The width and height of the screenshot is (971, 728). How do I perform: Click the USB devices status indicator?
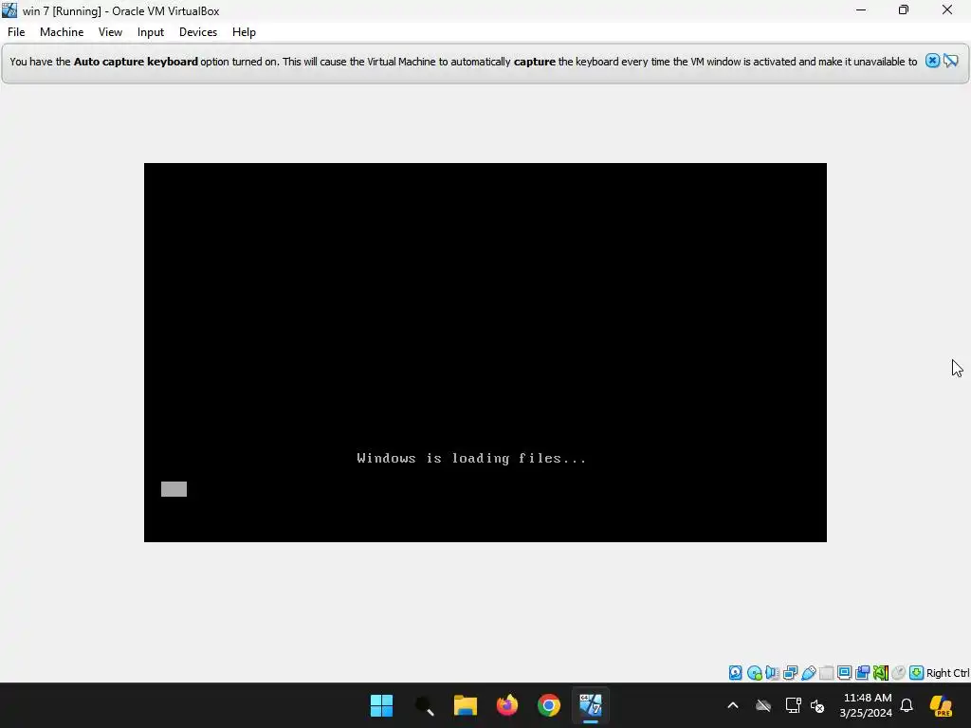[808, 673]
